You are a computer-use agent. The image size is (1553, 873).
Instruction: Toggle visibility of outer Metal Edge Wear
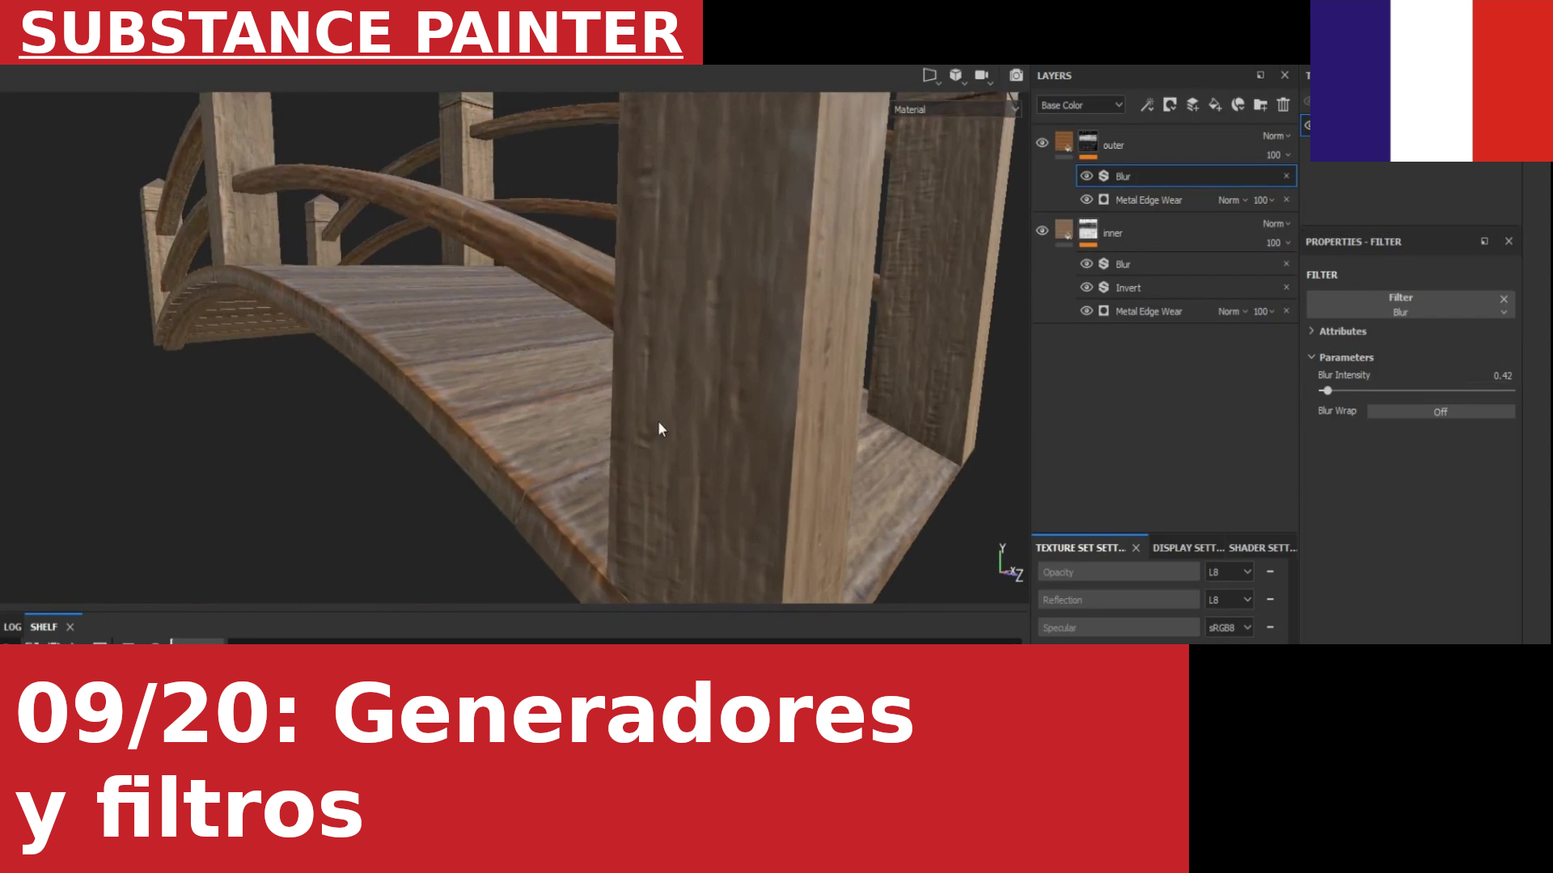tap(1086, 199)
